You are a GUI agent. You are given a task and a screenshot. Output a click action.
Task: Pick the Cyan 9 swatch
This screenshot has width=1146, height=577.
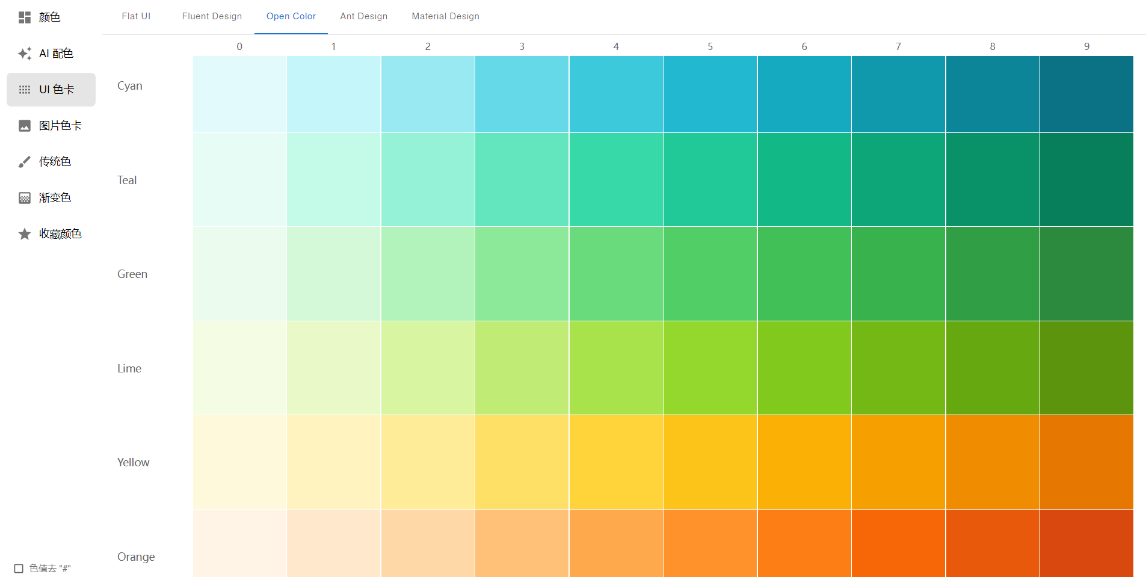click(x=1086, y=94)
